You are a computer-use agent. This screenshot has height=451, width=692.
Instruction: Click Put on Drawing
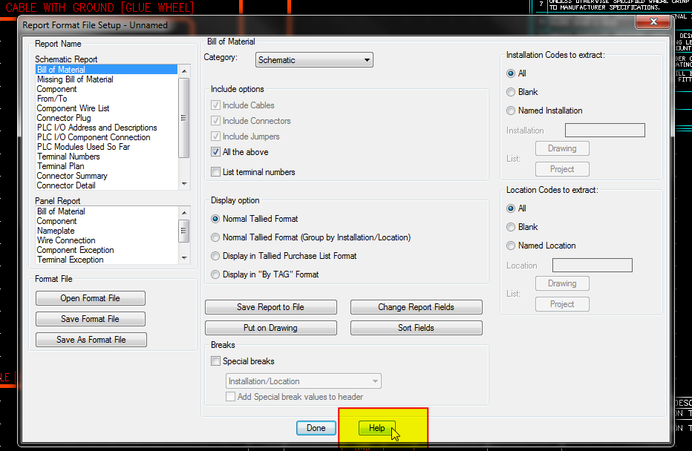coord(270,327)
